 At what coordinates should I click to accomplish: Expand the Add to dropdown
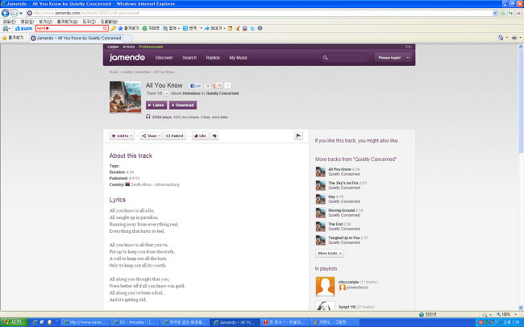point(122,136)
